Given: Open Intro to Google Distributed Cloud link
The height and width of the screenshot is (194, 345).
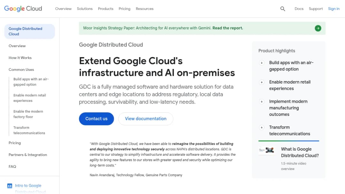Looking at the screenshot, I should 30,189.
